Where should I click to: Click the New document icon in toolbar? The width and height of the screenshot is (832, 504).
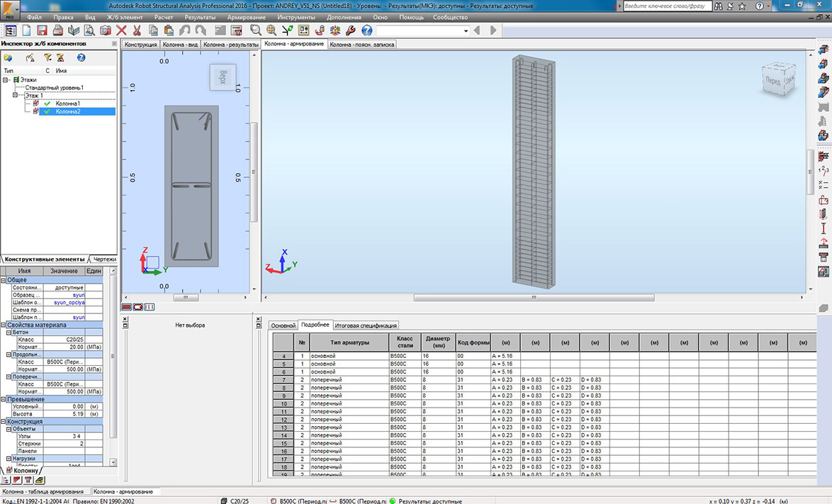point(26,30)
